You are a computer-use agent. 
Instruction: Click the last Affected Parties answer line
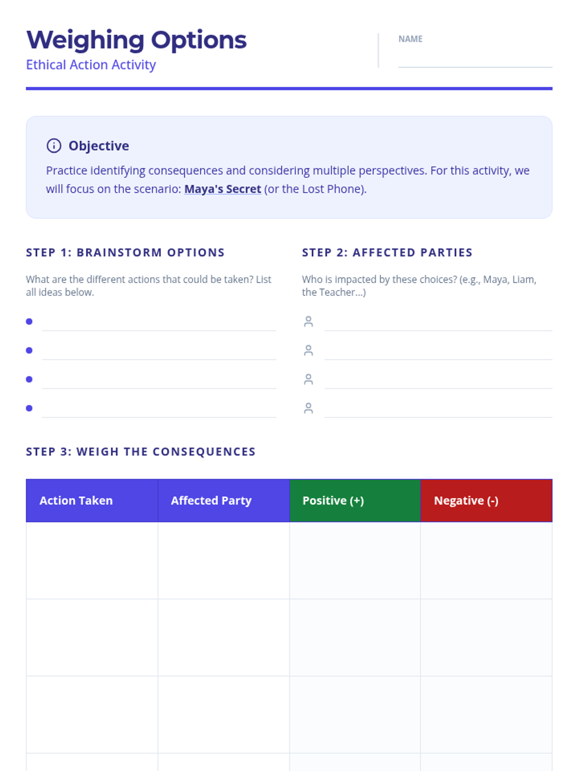point(438,409)
